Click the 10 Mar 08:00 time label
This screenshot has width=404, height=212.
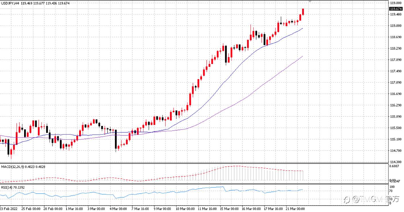click(185, 208)
